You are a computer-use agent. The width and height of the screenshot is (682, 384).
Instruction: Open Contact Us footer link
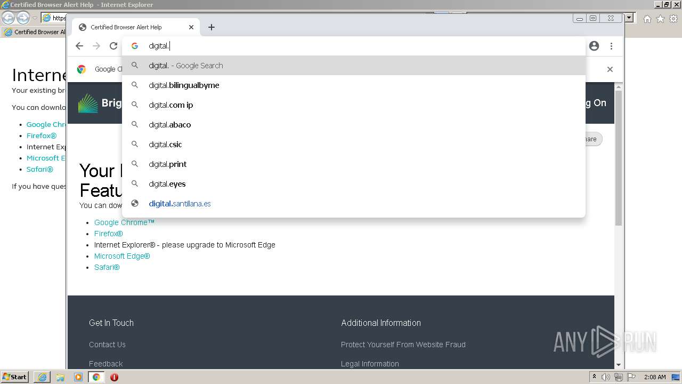coord(107,345)
